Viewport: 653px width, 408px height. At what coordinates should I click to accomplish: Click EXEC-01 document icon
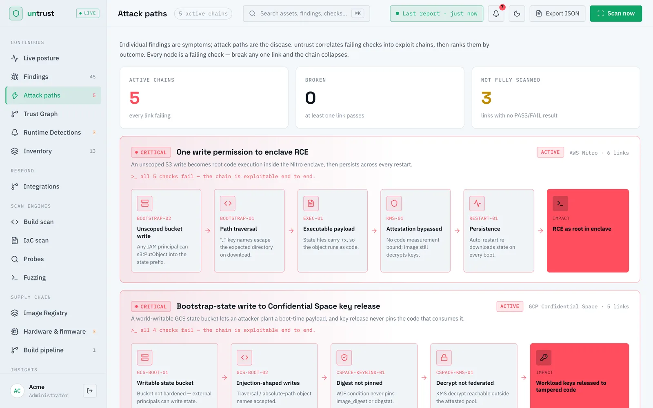311,203
